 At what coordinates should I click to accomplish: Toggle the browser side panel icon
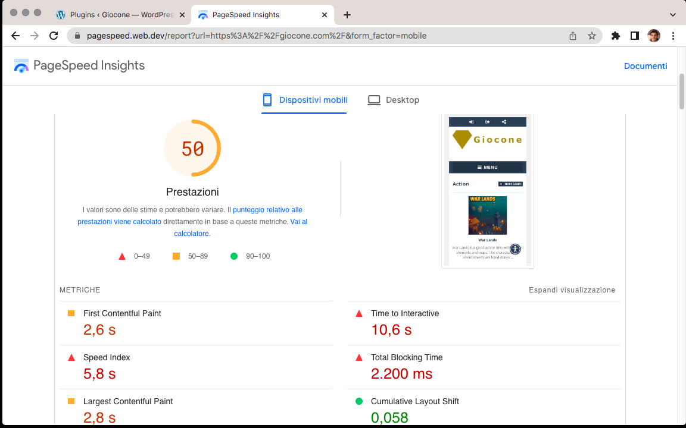(x=634, y=36)
